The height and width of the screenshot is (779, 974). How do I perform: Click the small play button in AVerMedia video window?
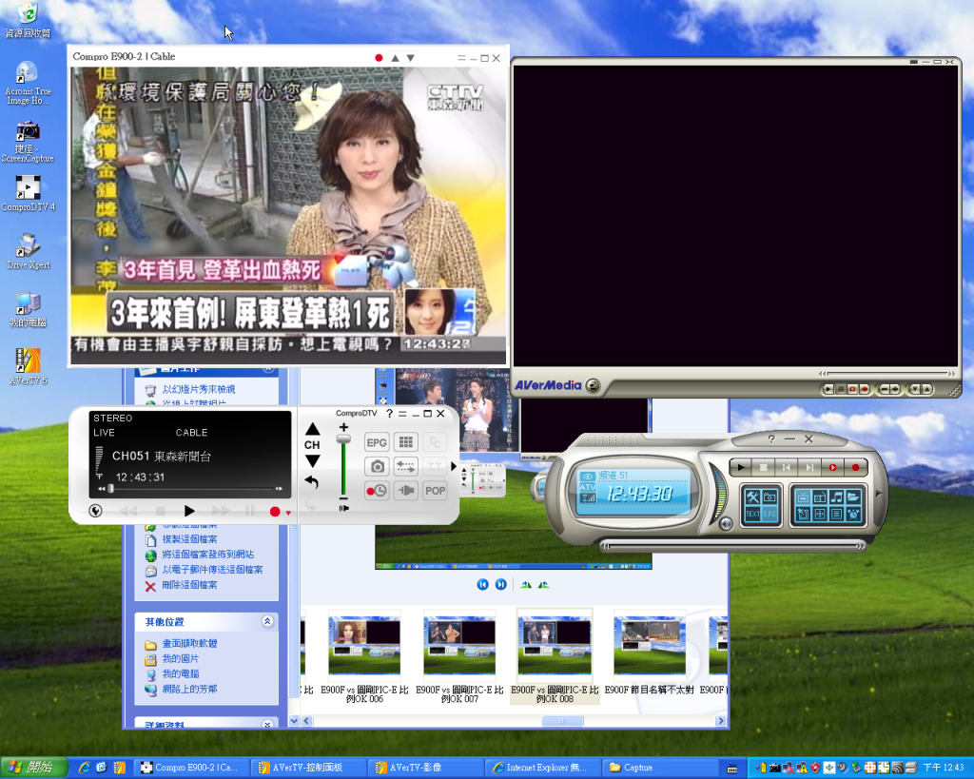[828, 390]
